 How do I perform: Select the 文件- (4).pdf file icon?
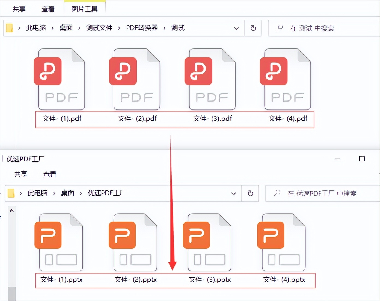click(285, 79)
